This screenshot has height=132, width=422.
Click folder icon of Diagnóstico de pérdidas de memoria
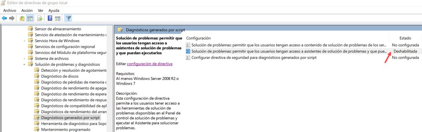(37, 82)
